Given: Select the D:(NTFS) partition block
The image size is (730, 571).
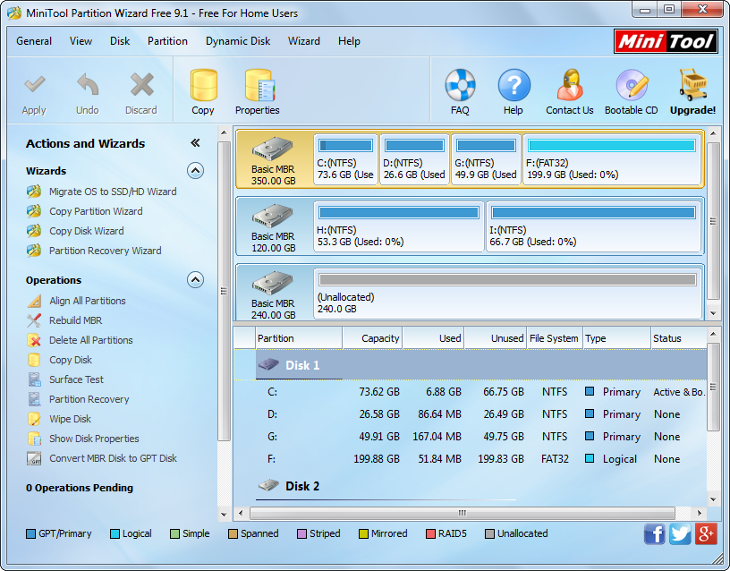Looking at the screenshot, I should [414, 159].
